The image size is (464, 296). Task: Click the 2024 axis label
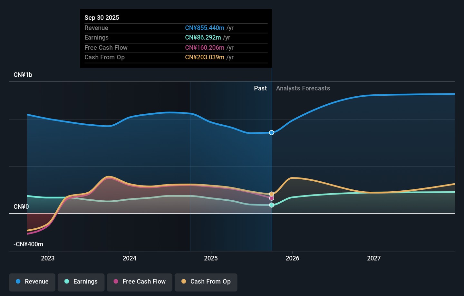[130, 258]
